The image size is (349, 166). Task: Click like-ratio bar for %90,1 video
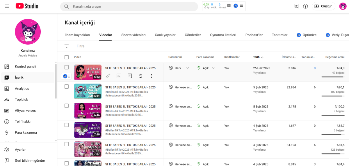(333, 96)
